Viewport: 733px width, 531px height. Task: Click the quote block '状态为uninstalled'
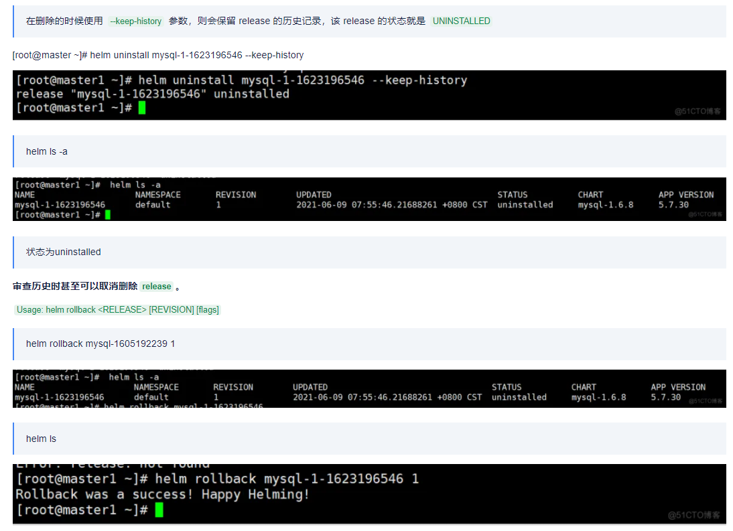tap(369, 252)
